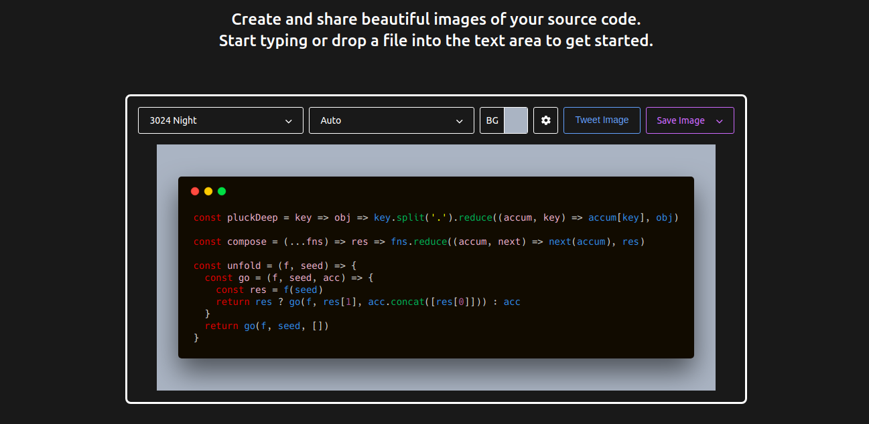This screenshot has width=869, height=424.
Task: Click the green dot in code window
Action: pos(222,191)
